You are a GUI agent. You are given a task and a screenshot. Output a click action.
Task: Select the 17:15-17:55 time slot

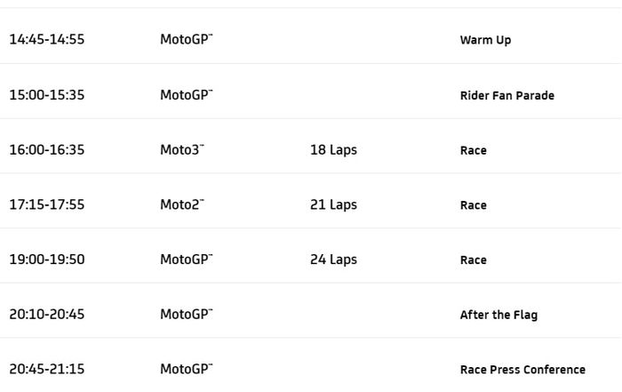(x=47, y=204)
